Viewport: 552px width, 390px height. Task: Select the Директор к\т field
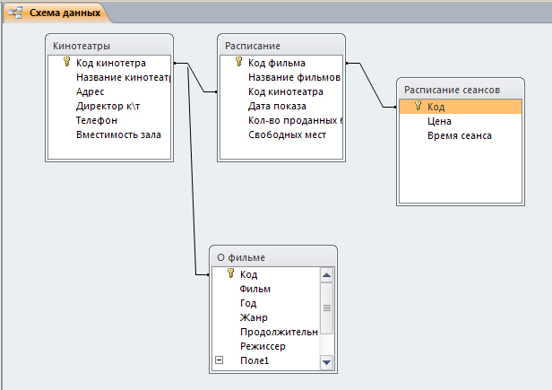point(108,107)
